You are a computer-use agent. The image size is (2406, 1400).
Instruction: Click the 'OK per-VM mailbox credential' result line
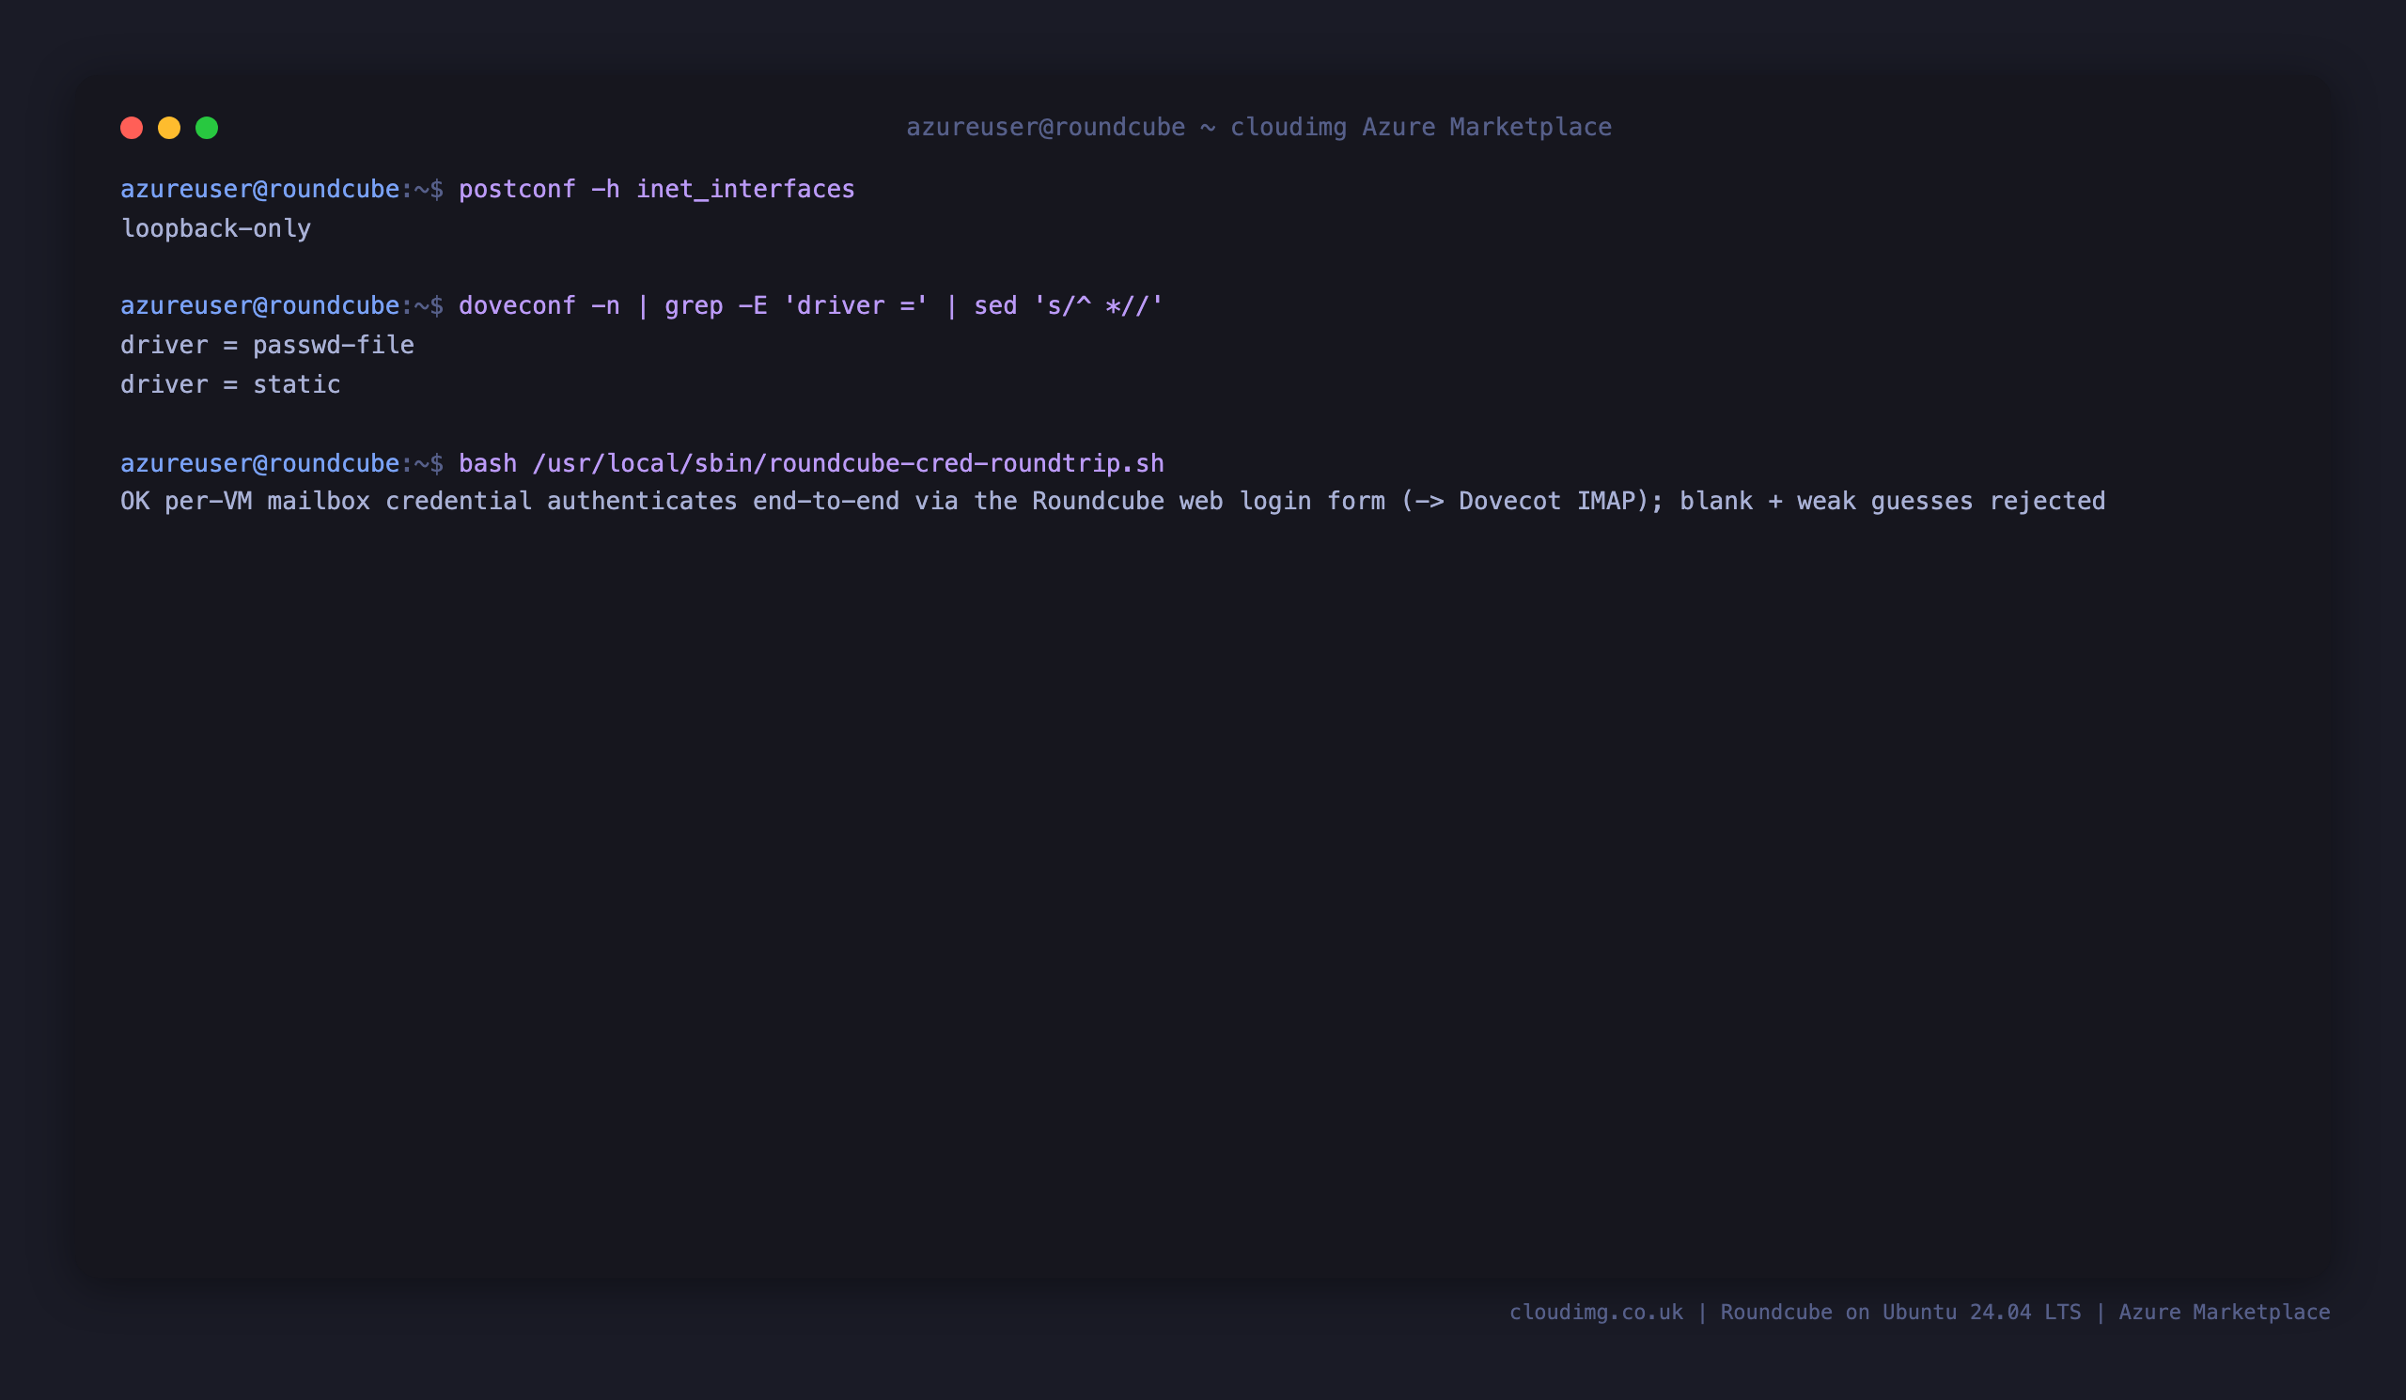click(1112, 502)
